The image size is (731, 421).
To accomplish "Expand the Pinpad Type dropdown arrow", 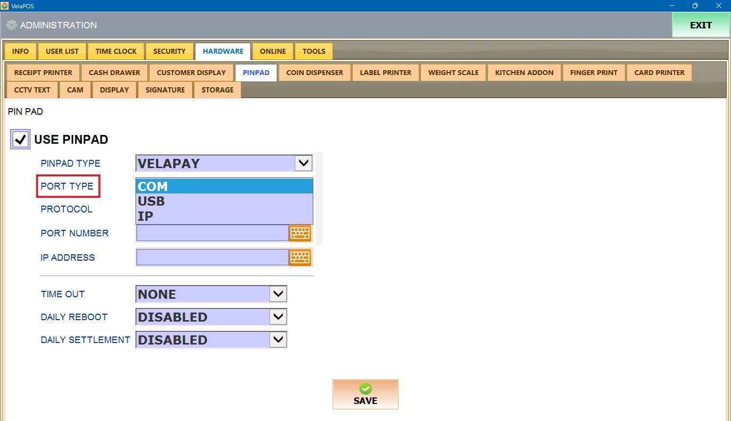I will pyautogui.click(x=303, y=163).
